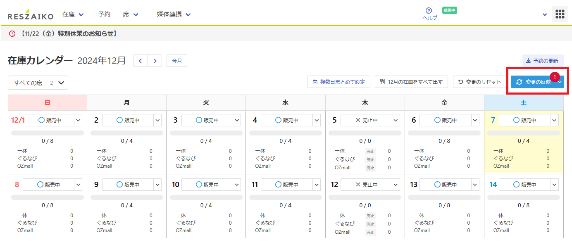Open the 在庫 menu
The image size is (572, 242).
(73, 14)
